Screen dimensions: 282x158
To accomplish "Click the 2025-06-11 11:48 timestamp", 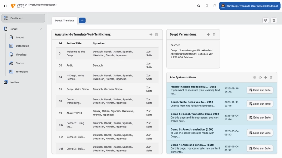I will click(x=231, y=104).
